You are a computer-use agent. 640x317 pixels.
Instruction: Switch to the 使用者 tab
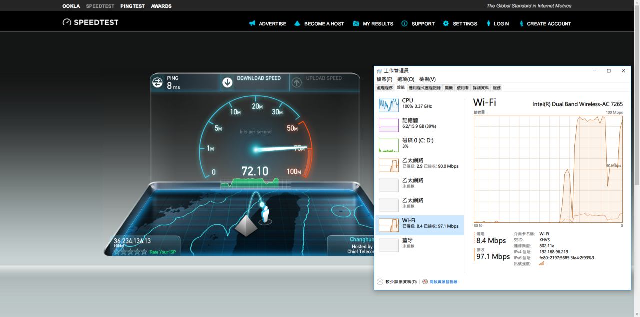coord(463,88)
